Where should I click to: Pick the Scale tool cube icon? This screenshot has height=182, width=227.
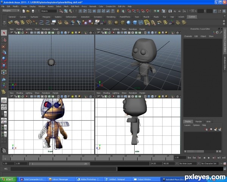4,66
